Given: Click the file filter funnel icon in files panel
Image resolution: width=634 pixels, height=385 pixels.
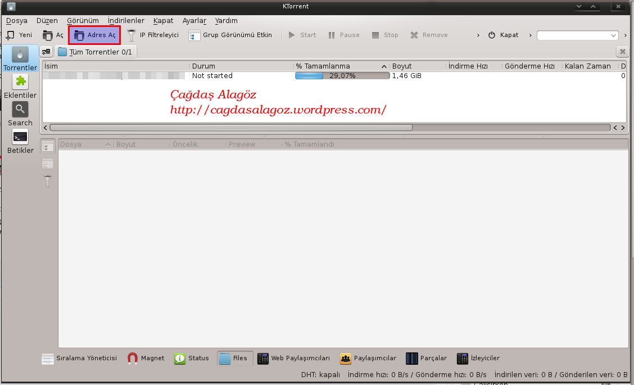Looking at the screenshot, I should click(x=48, y=181).
